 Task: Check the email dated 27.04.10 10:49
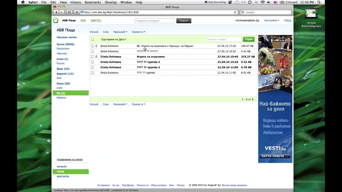point(92,57)
